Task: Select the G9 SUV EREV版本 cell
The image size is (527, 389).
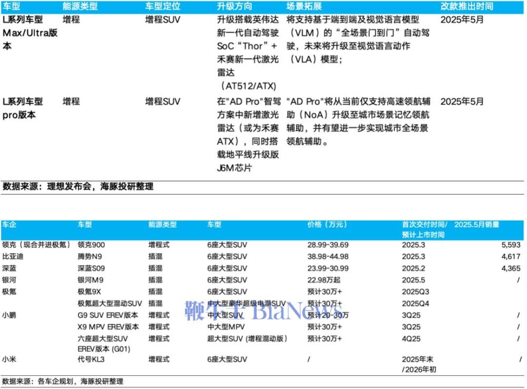Action: pos(108,315)
